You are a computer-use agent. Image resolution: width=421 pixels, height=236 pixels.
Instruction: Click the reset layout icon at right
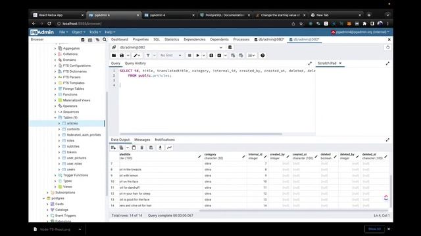(x=387, y=47)
